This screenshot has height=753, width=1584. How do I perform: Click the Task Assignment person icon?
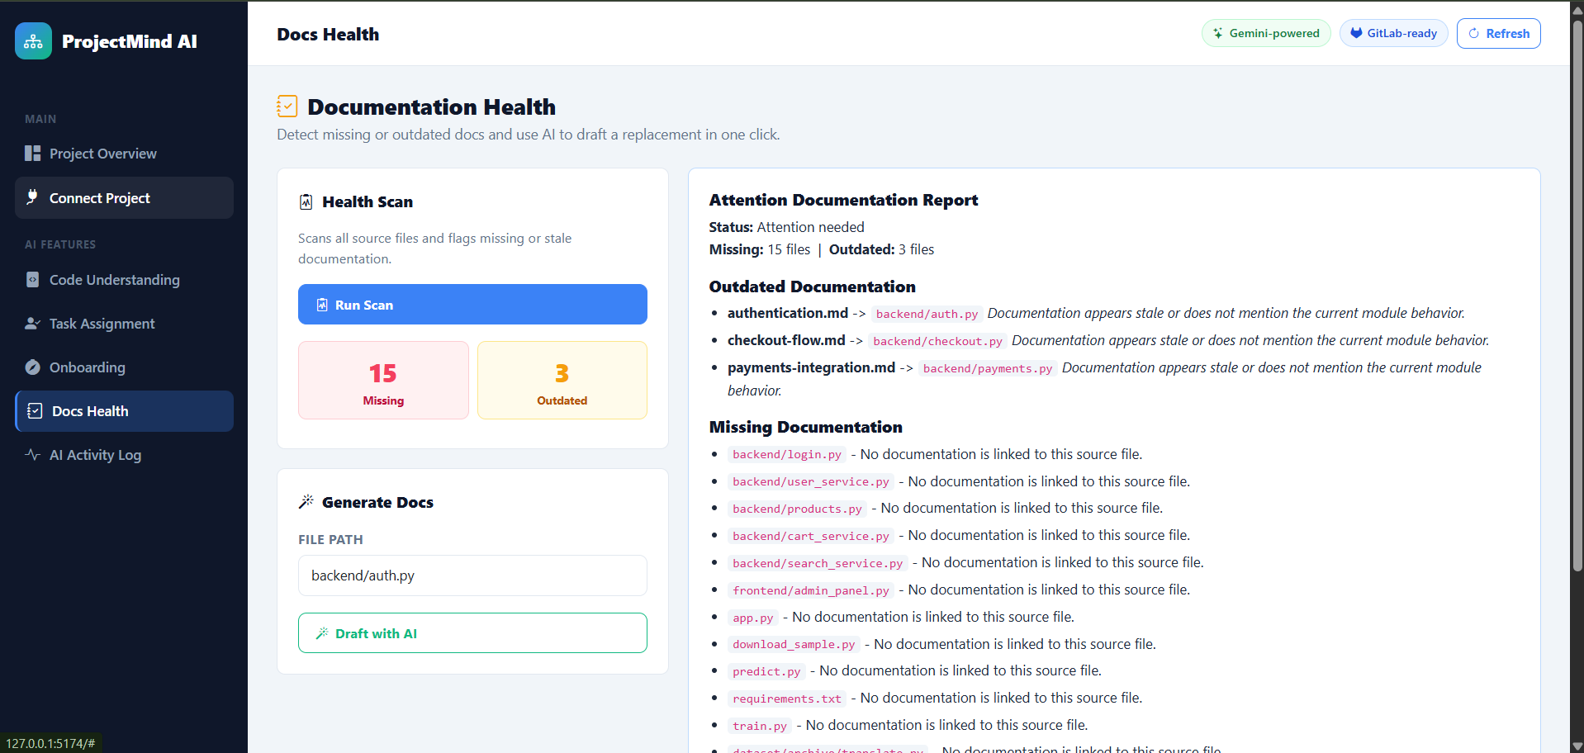click(x=33, y=324)
